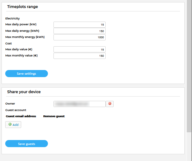Screen dimensions: 192x161
Task: Click the Add guest button
Action: click(x=13, y=125)
